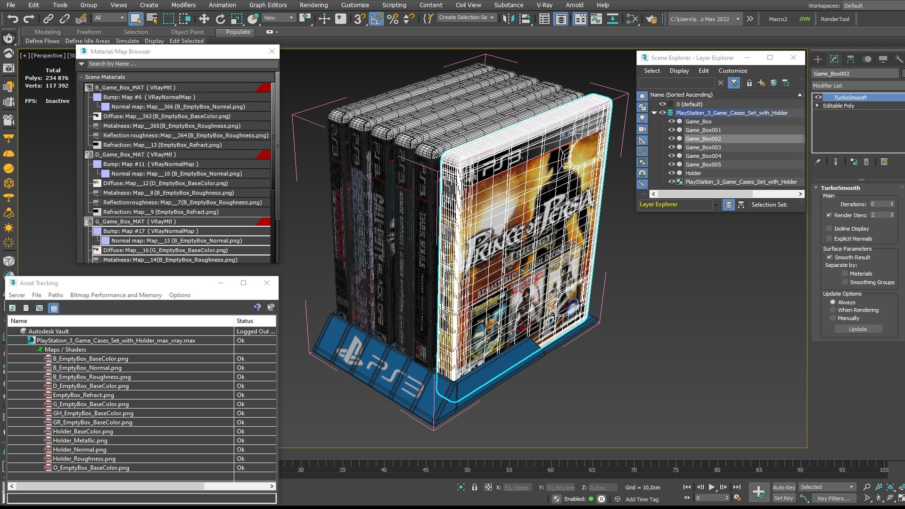905x509 pixels.
Task: Click the Set Key button
Action: 783,498
